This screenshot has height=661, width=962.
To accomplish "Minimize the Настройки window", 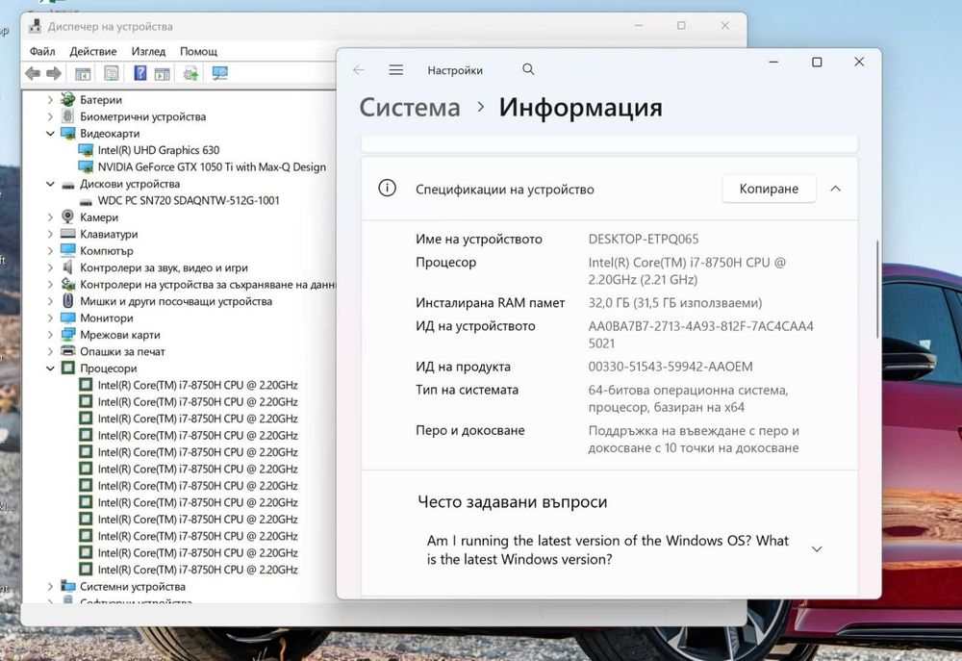I will tap(773, 62).
